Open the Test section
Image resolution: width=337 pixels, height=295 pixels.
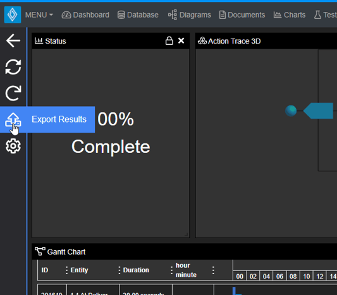(x=325, y=15)
